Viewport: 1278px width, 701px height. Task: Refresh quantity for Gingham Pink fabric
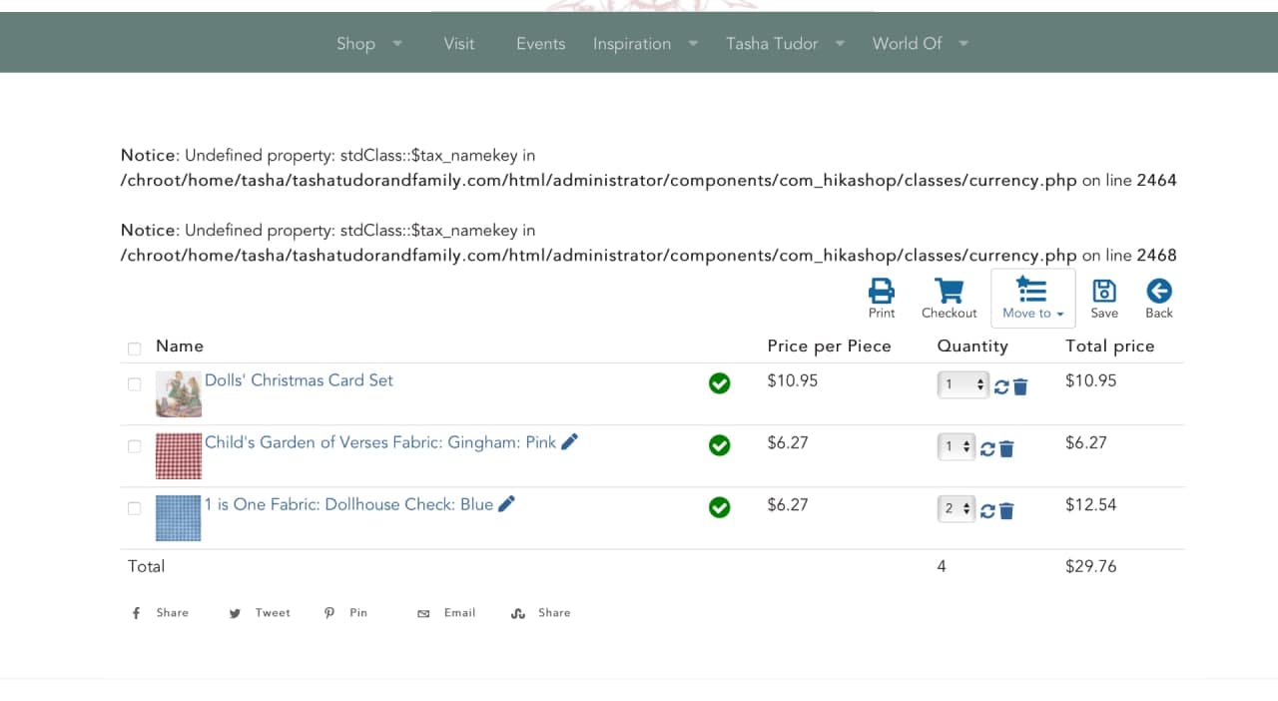tap(987, 449)
